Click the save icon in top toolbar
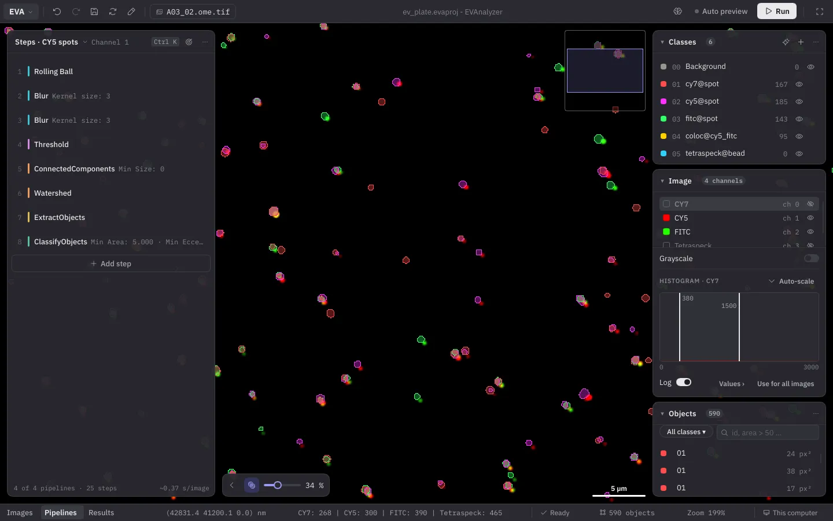The image size is (833, 521). point(94,12)
